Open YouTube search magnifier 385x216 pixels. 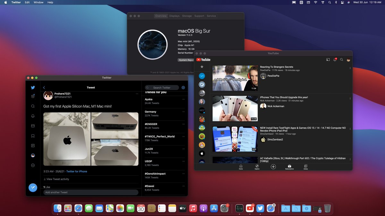click(x=341, y=60)
